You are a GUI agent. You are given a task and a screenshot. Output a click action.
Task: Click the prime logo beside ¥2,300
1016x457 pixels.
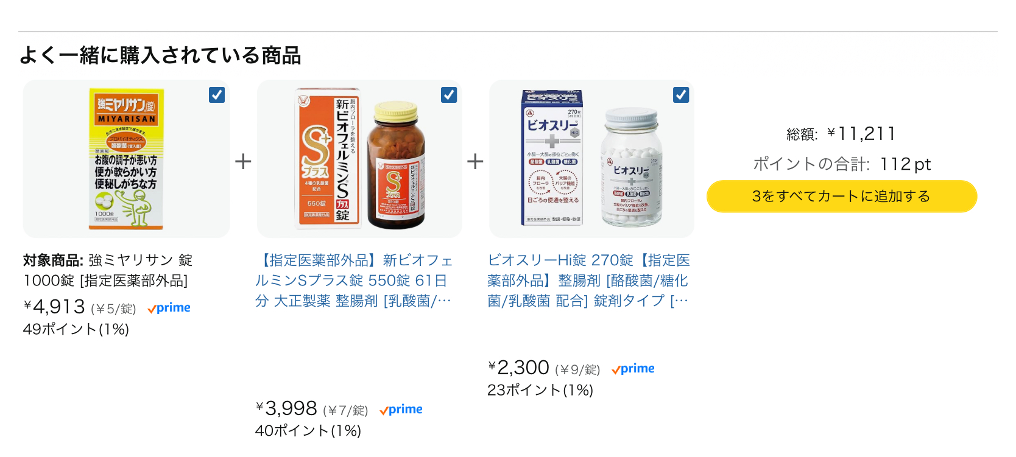pos(633,369)
